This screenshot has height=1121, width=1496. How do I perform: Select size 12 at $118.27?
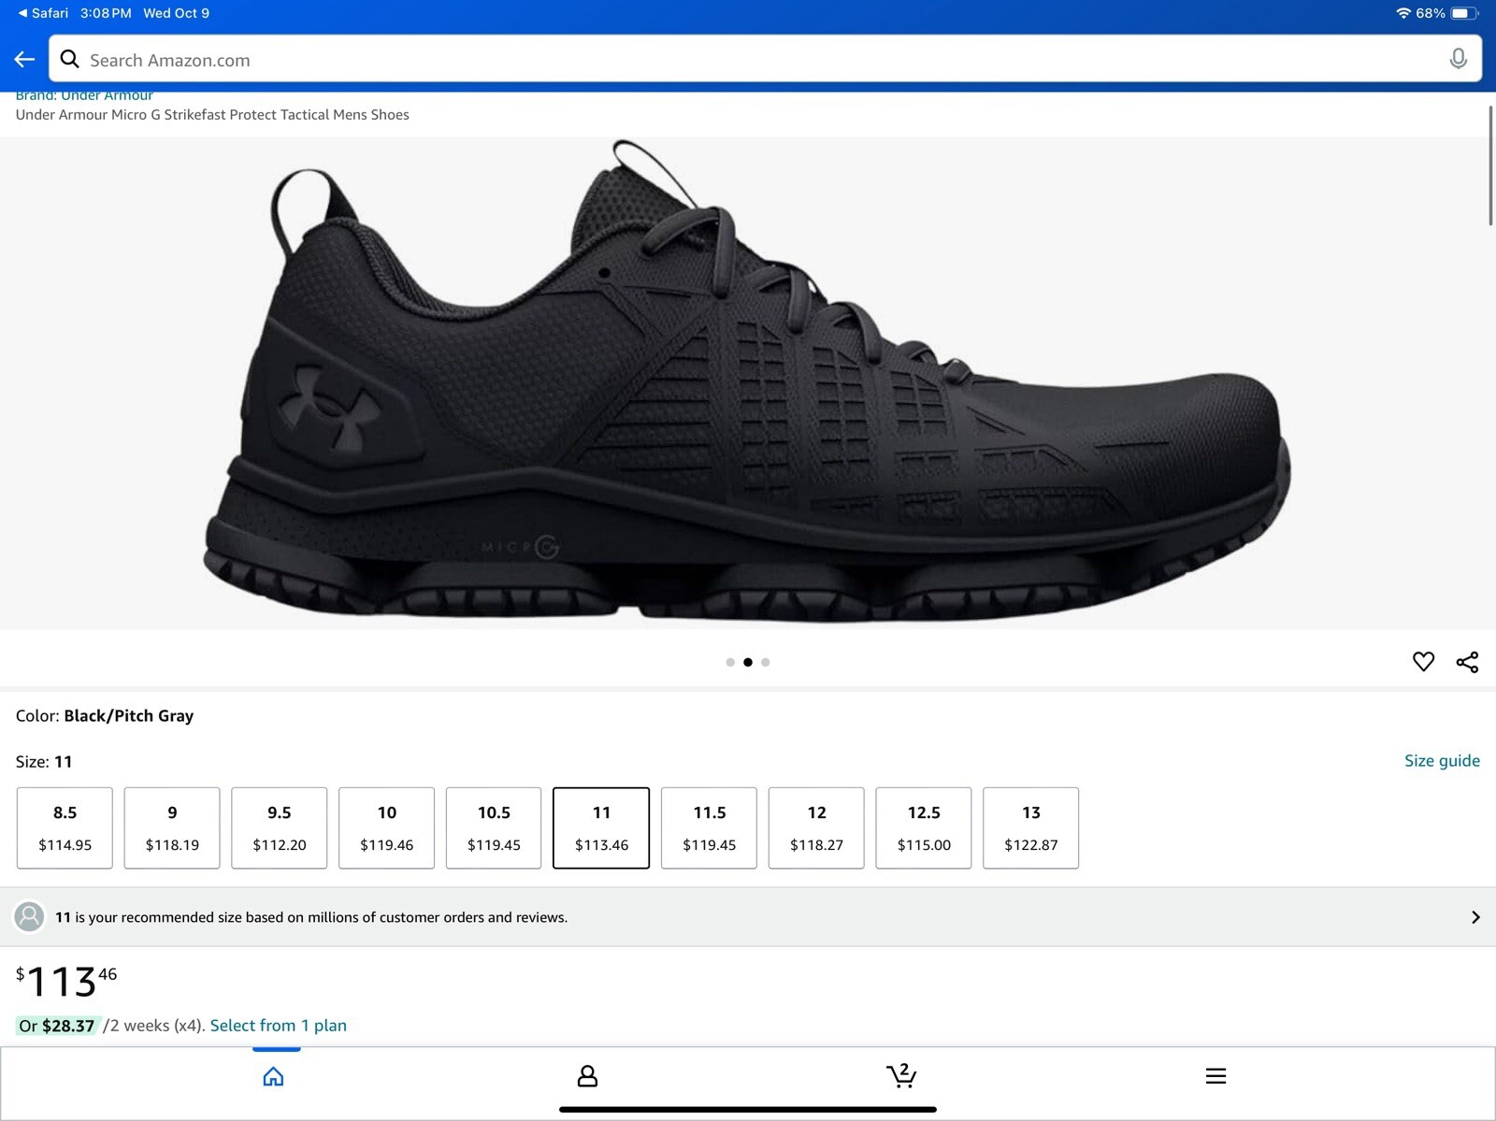816,827
